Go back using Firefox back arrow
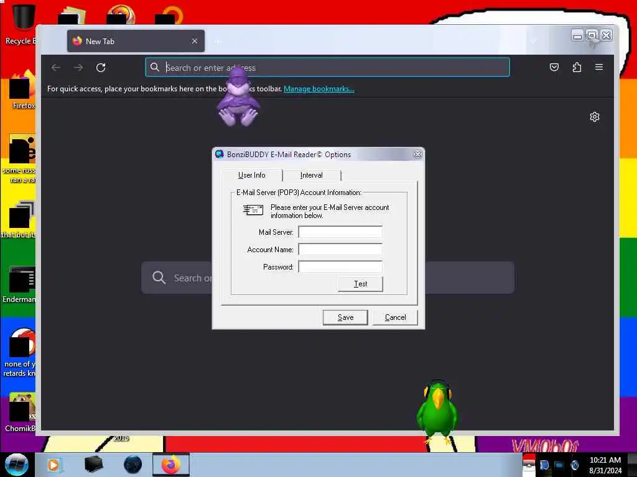This screenshot has width=637, height=477. [56, 67]
